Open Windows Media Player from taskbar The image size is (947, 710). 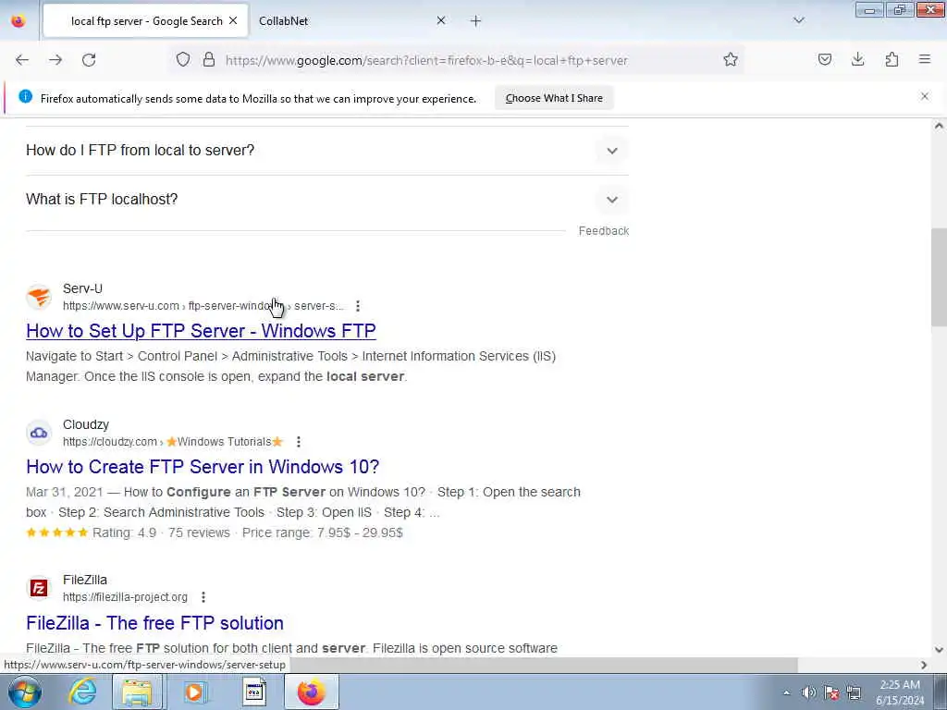tap(194, 692)
